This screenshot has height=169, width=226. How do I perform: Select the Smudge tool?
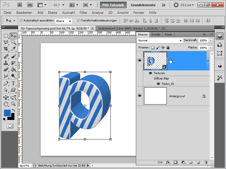[x=6, y=75]
